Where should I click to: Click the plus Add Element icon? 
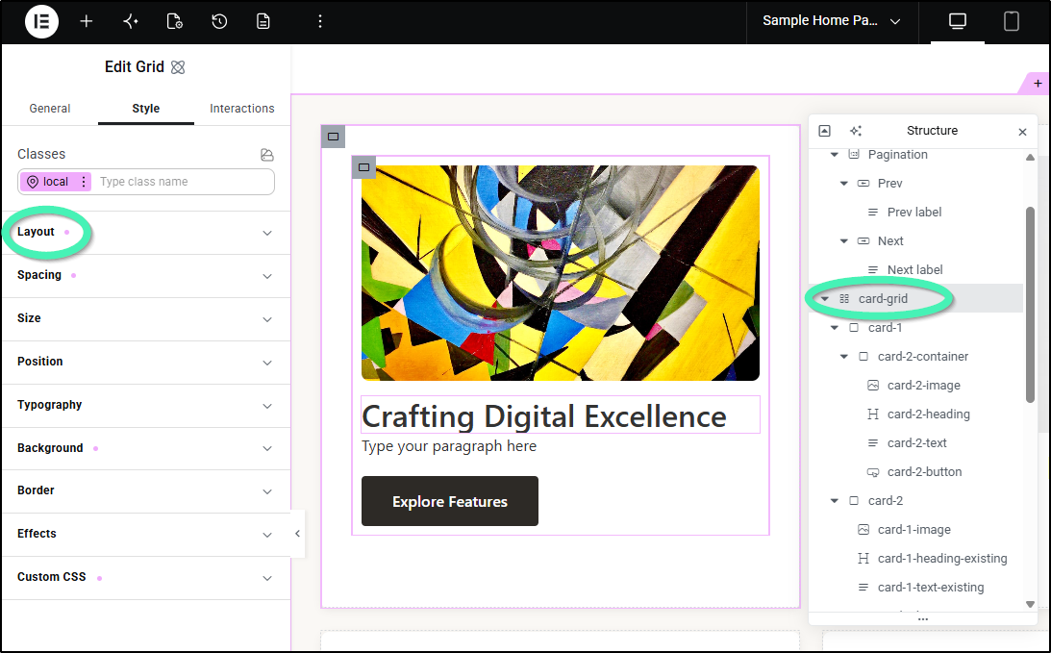click(x=86, y=21)
